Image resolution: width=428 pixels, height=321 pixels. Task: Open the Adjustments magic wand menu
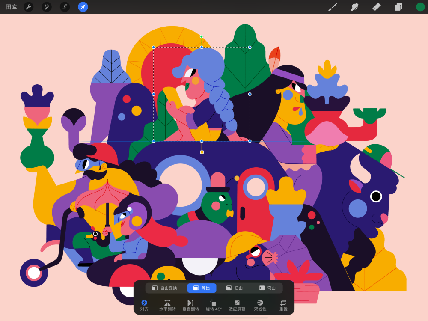pos(47,7)
